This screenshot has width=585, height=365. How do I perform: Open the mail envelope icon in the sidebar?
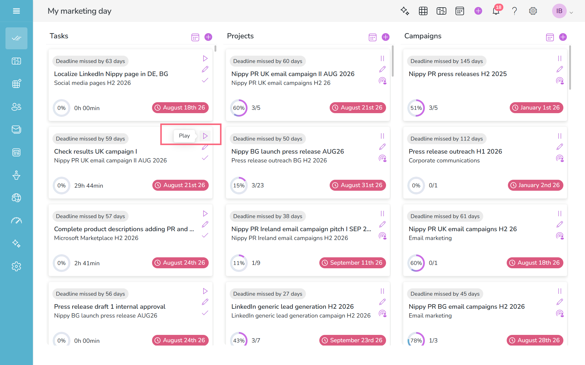point(16,130)
